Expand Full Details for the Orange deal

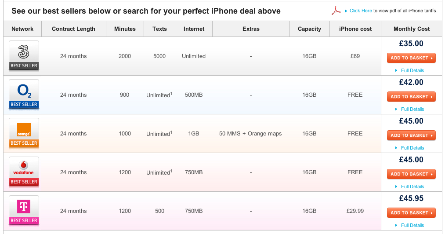click(412, 148)
